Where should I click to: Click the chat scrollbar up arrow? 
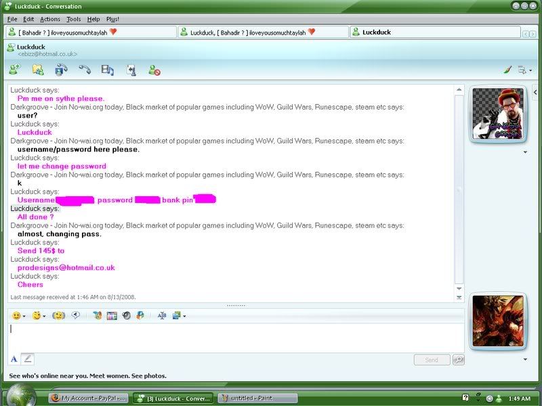coord(459,90)
